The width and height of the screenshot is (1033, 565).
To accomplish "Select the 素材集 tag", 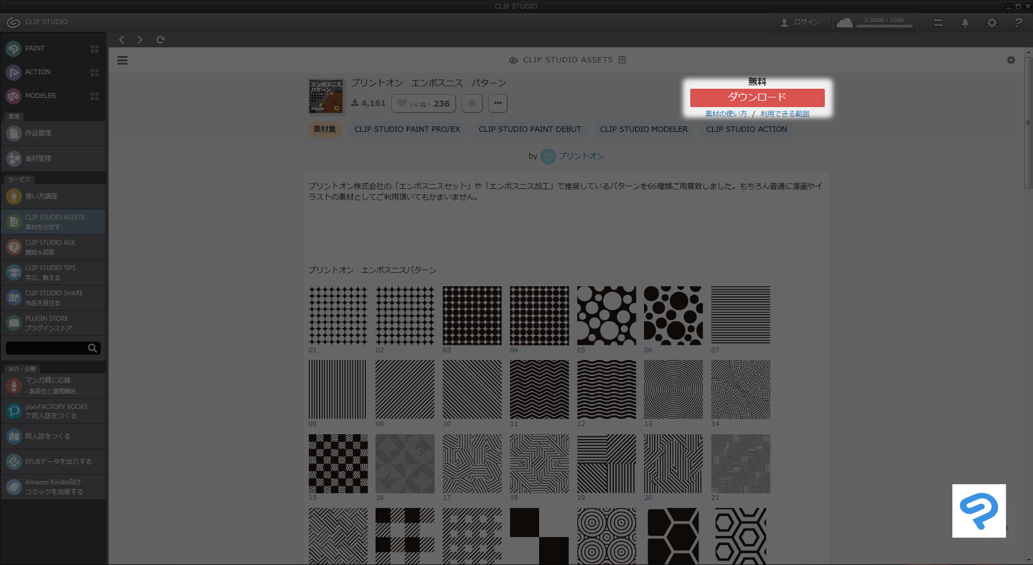I will pos(324,130).
